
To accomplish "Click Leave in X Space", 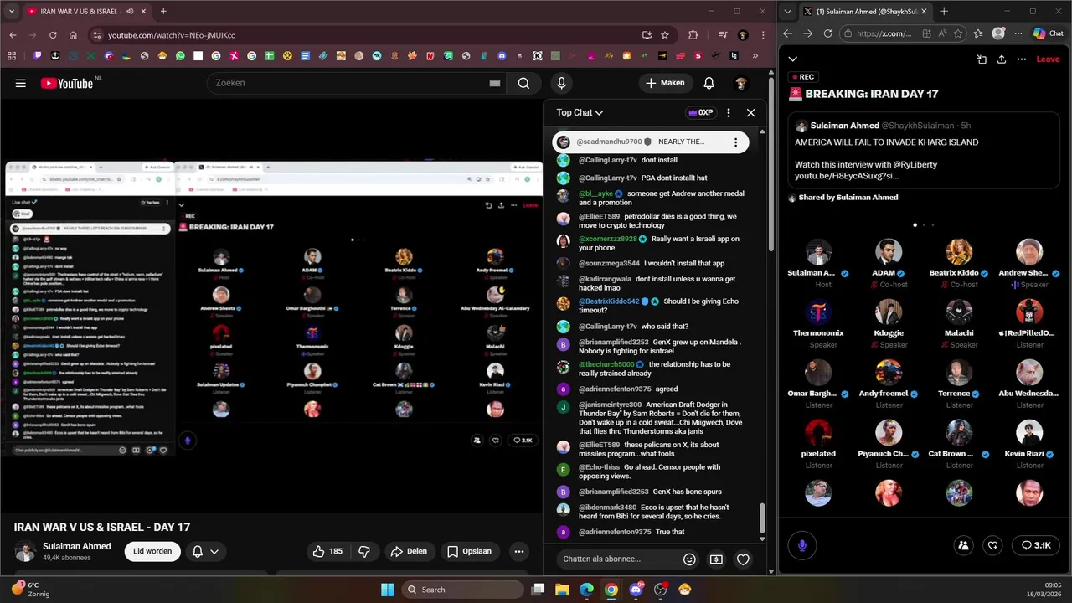I will tap(1048, 59).
